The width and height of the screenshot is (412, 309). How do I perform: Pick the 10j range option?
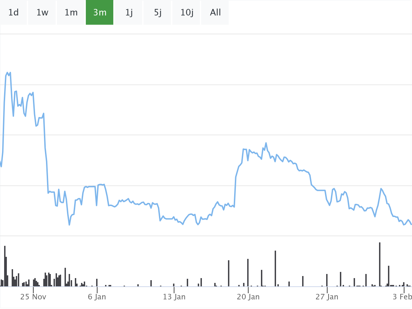point(187,12)
